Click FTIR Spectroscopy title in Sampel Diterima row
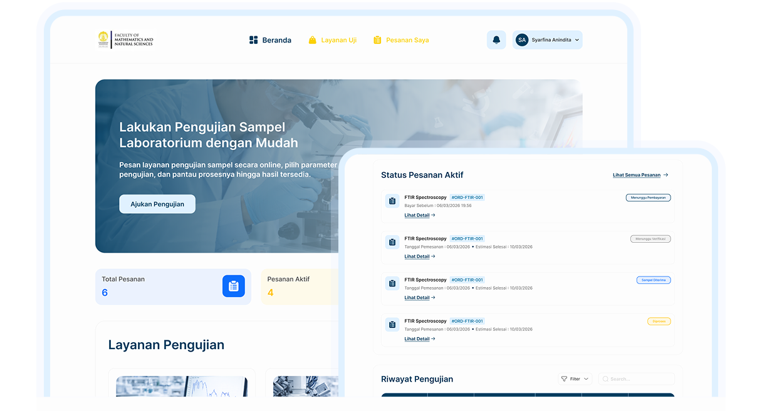 tap(425, 280)
